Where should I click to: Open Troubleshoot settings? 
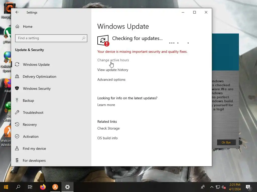(x=33, y=112)
